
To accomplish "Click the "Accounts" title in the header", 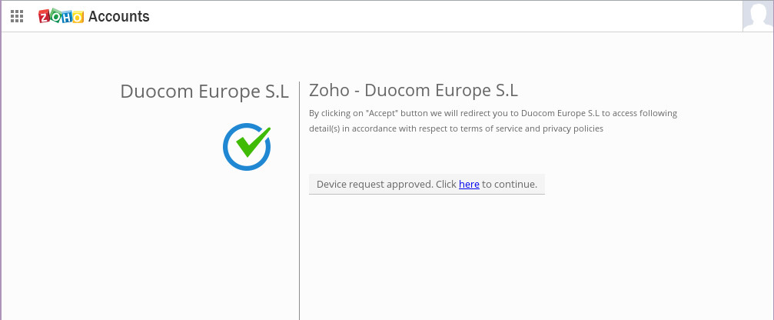I will tap(119, 16).
